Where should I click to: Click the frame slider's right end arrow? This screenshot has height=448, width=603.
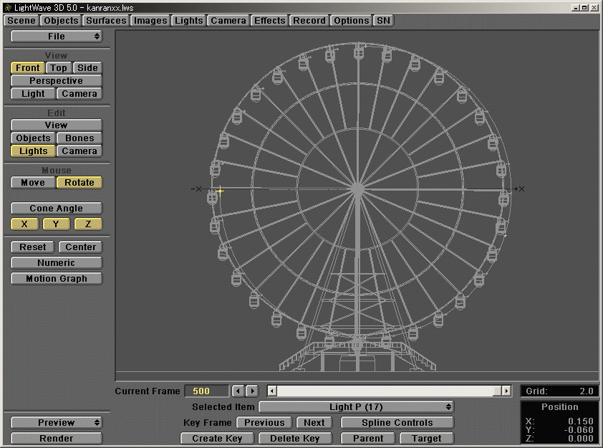click(x=506, y=391)
